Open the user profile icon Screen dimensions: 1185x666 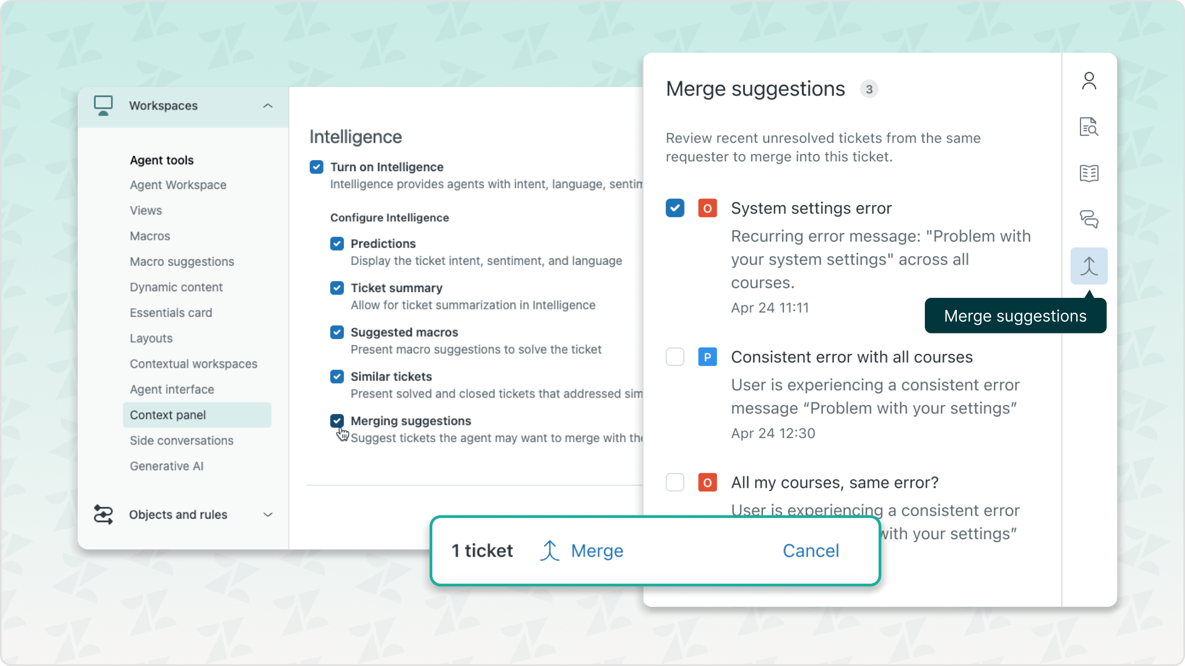1088,80
